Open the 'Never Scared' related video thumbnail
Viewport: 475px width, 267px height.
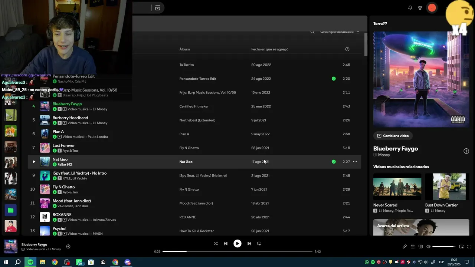tap(397, 187)
